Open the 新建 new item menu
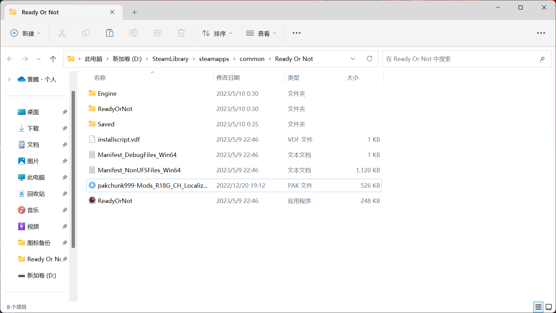The image size is (556, 313). (x=26, y=33)
